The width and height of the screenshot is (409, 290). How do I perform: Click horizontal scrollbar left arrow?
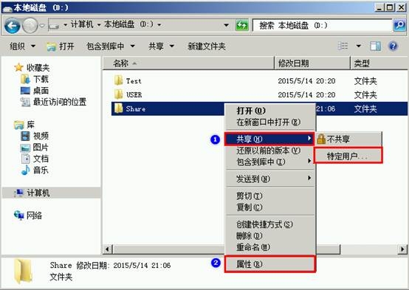tap(107, 249)
